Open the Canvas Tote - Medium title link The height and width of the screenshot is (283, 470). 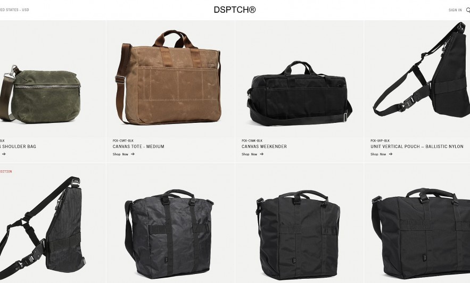point(138,146)
